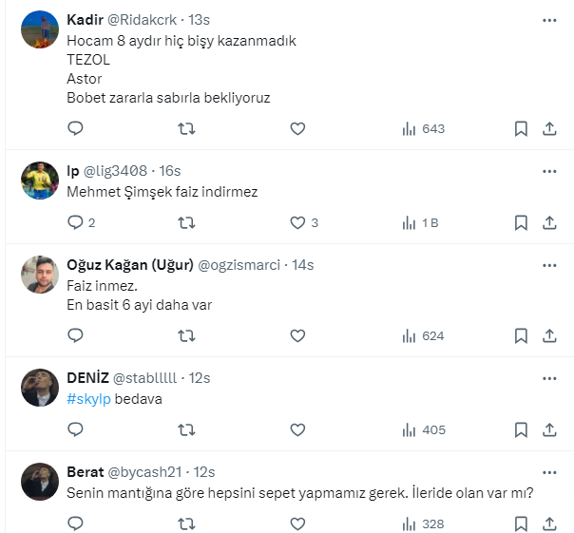Bookmark lp's tweet
The height and width of the screenshot is (533, 574).
click(x=521, y=223)
